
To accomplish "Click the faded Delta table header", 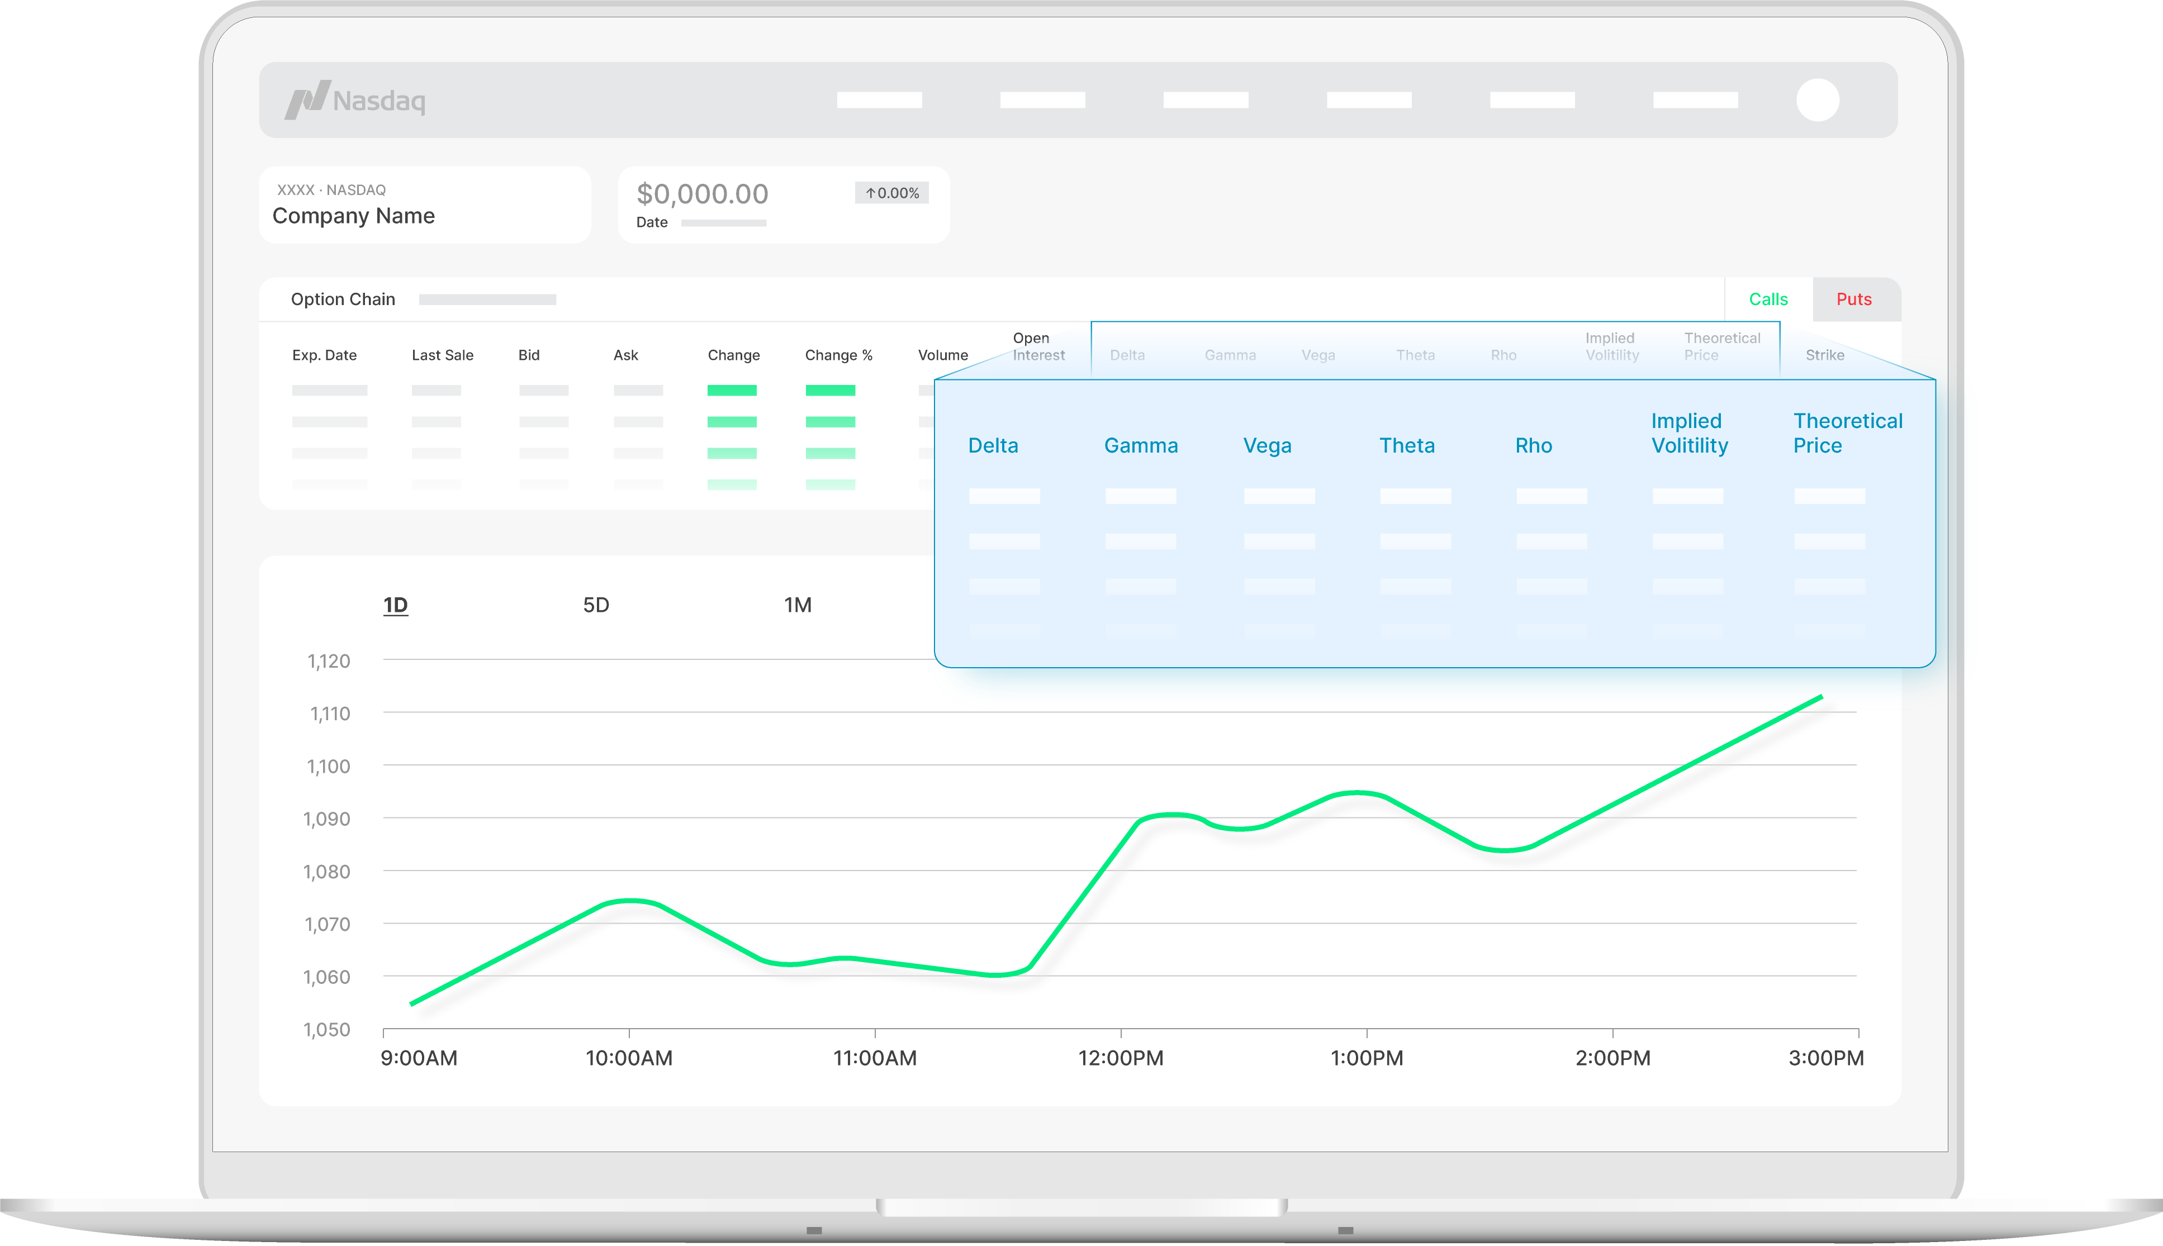I will tap(1127, 355).
